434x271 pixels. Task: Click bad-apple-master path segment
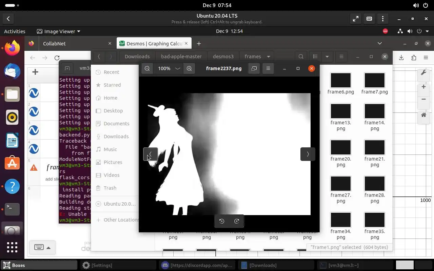pos(181,57)
